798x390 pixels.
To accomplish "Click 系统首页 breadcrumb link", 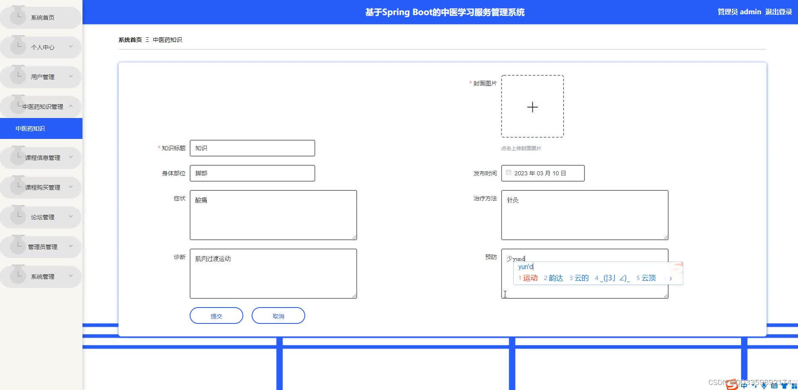I will coord(130,40).
